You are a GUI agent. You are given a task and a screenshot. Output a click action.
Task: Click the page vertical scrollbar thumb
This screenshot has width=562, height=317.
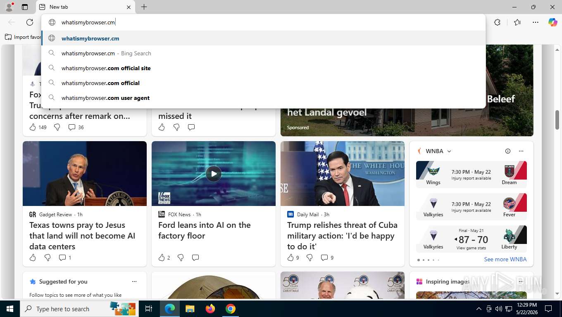557,120
